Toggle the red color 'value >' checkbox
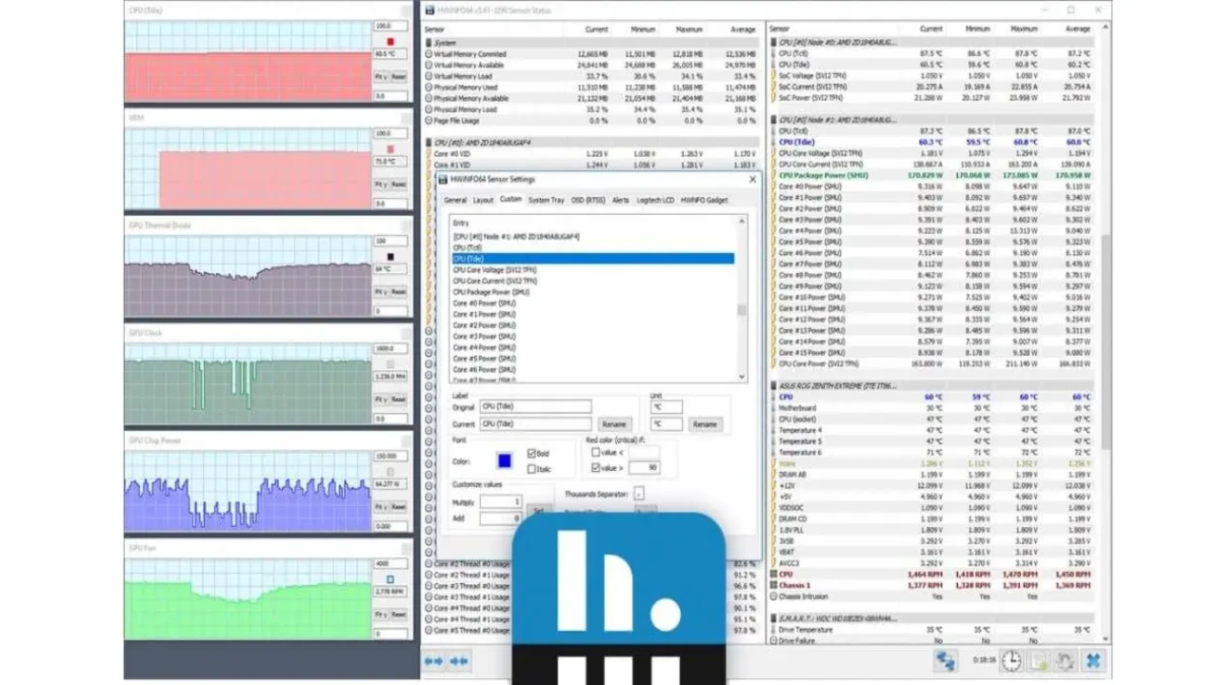Image resolution: width=1219 pixels, height=685 pixels. [596, 468]
